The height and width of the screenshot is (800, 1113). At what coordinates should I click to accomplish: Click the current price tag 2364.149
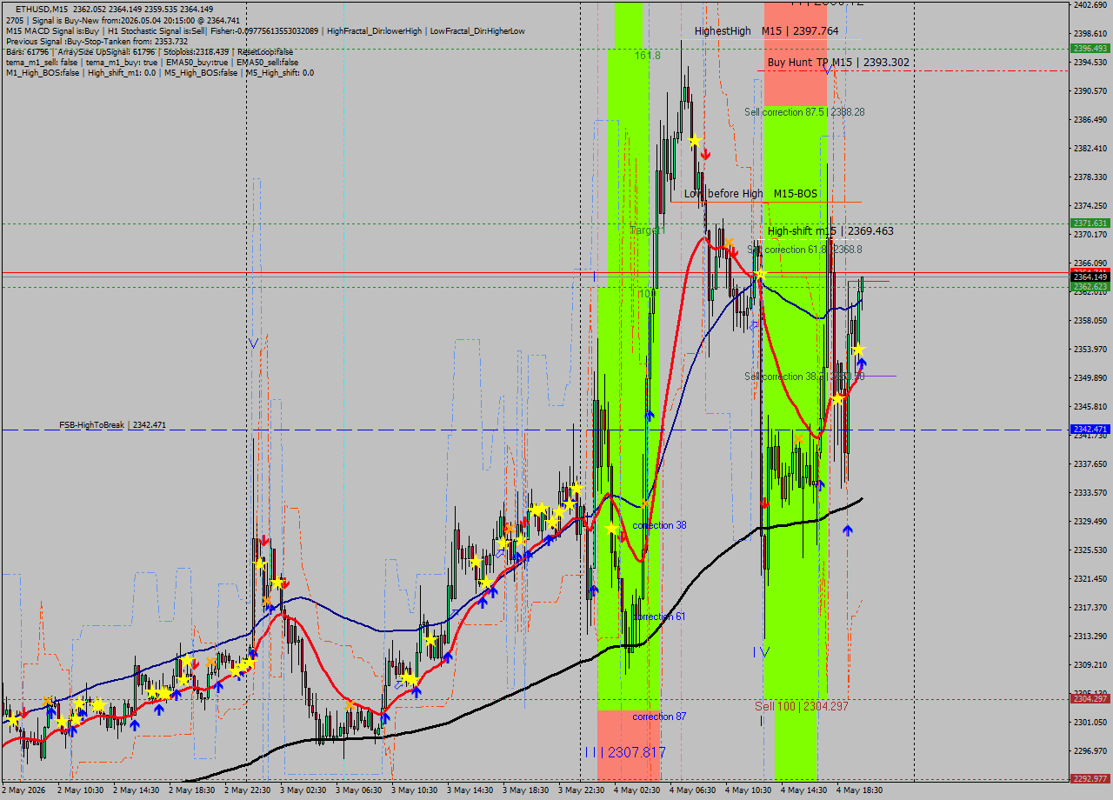[x=1090, y=277]
